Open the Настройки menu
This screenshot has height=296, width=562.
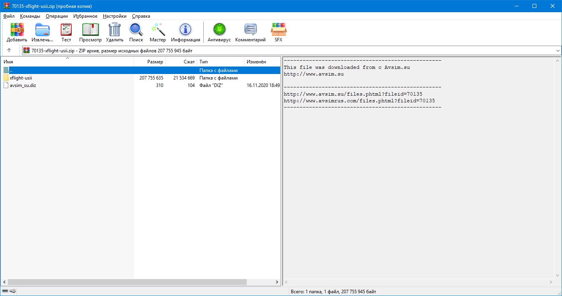pyautogui.click(x=114, y=16)
